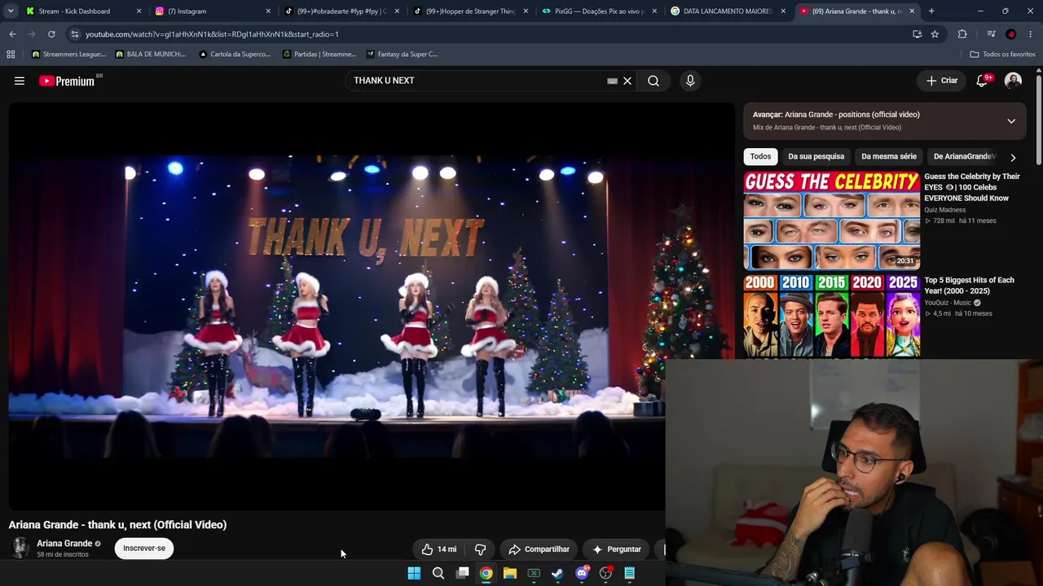Open site information icon in address bar
Viewport: 1043px width, 586px height.
coord(74,34)
